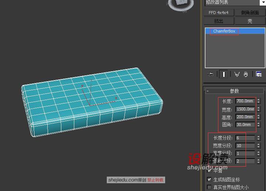This screenshot has height=191, width=266.
Task: Click the 圆角分段 field showing 2
Action: point(245,161)
